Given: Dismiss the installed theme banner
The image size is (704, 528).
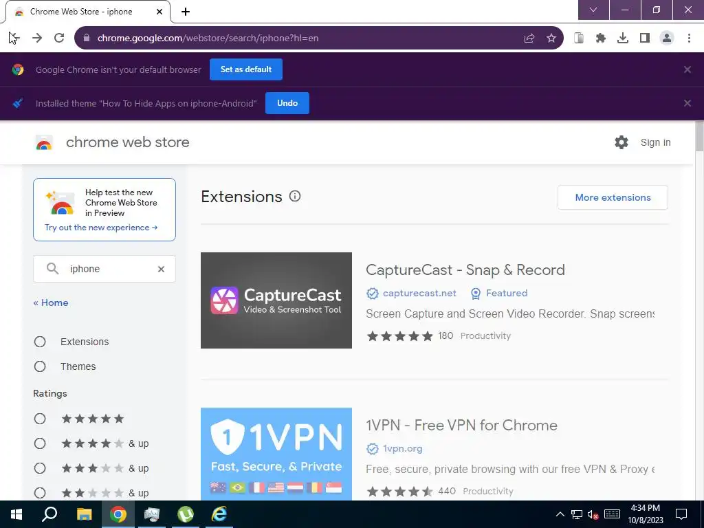Looking at the screenshot, I should [687, 103].
